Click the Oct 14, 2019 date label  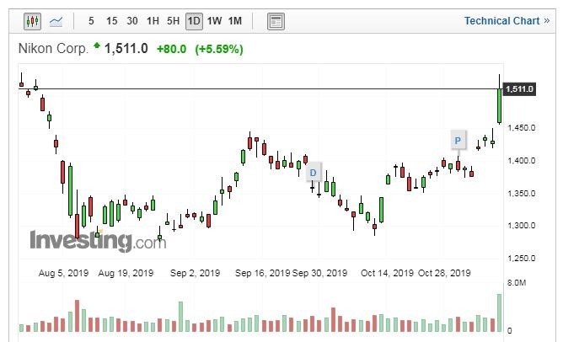[x=387, y=273]
